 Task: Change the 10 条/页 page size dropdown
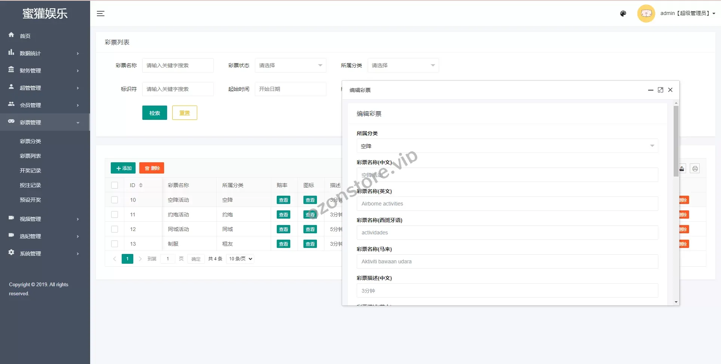(240, 259)
